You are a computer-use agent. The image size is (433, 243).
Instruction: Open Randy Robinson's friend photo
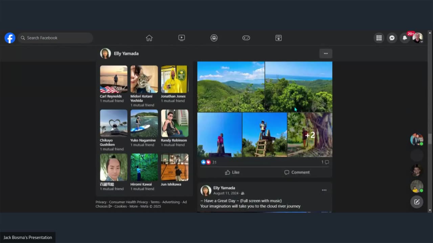[x=175, y=123]
